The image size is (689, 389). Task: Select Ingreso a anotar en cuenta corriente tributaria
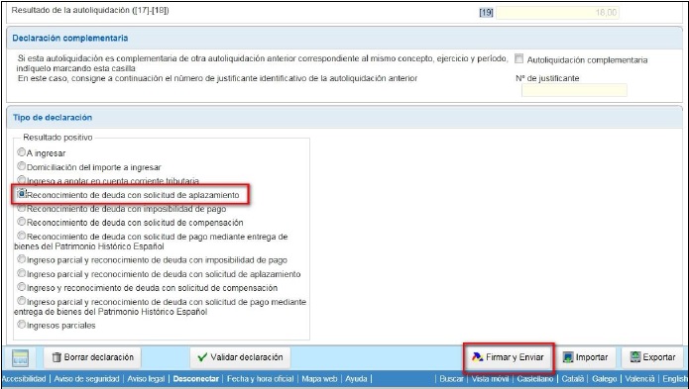(x=21, y=180)
